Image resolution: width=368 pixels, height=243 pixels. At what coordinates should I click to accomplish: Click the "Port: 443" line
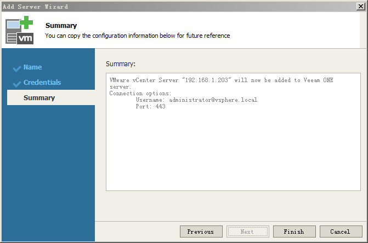(x=150, y=107)
